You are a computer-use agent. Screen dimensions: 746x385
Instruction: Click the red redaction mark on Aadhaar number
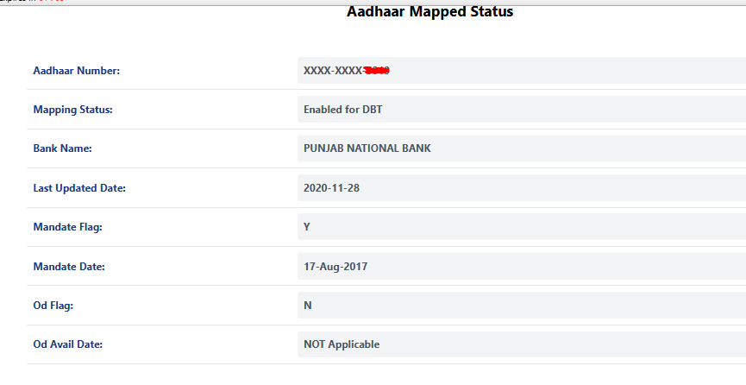point(376,70)
